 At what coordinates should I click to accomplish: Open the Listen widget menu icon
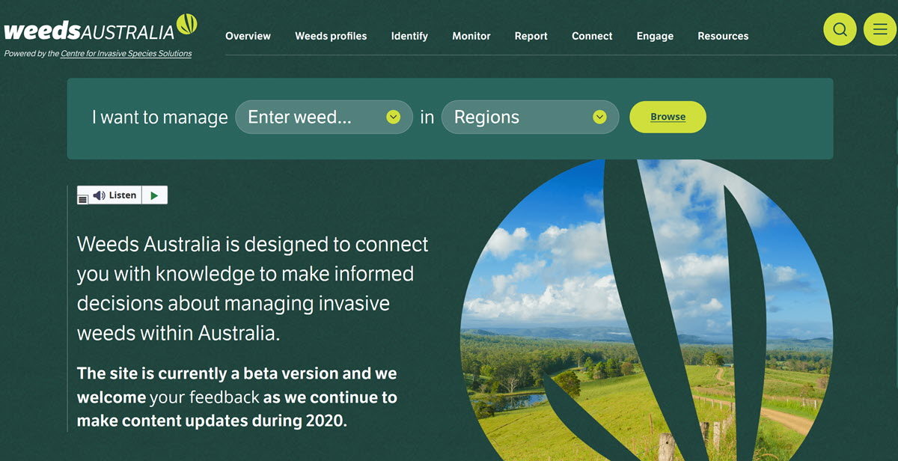pos(82,199)
